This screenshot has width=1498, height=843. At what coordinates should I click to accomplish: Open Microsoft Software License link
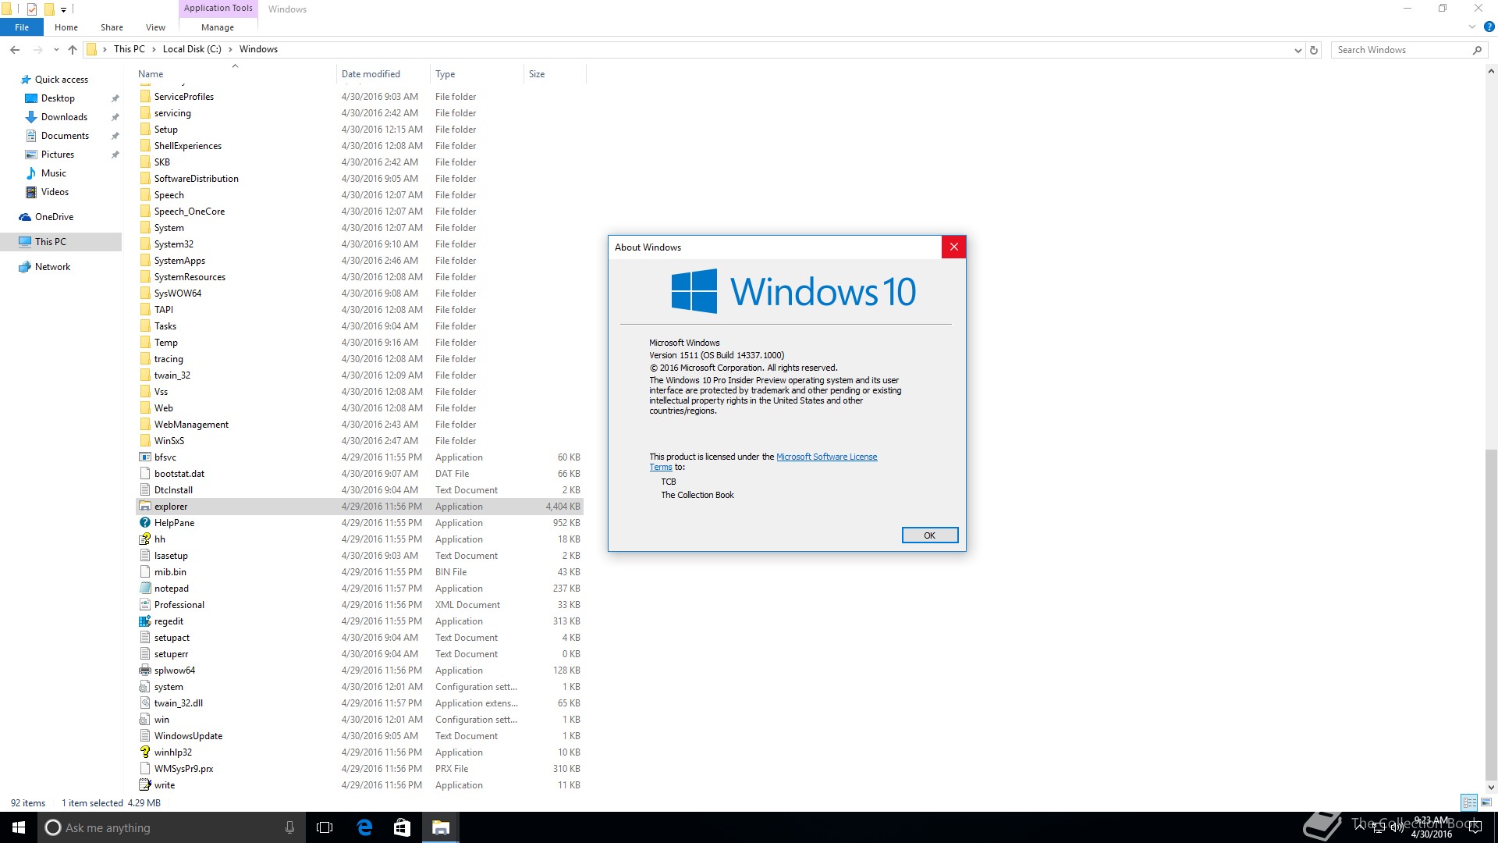(x=826, y=457)
